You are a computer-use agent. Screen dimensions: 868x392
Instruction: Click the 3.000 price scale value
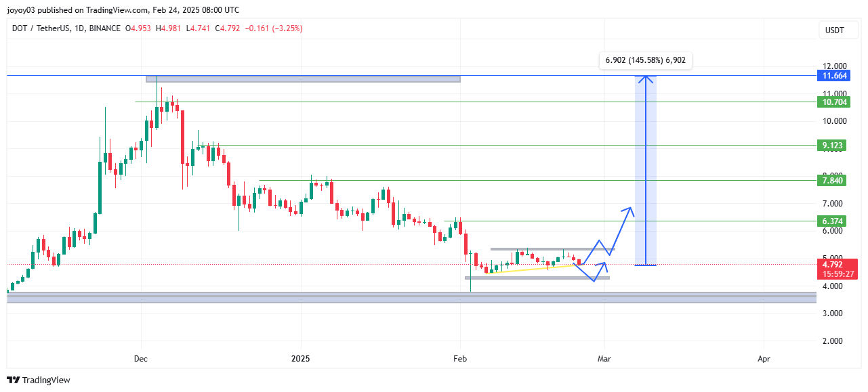click(x=834, y=313)
